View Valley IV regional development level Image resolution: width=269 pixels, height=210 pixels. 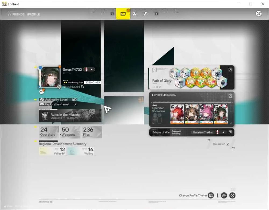point(52,151)
